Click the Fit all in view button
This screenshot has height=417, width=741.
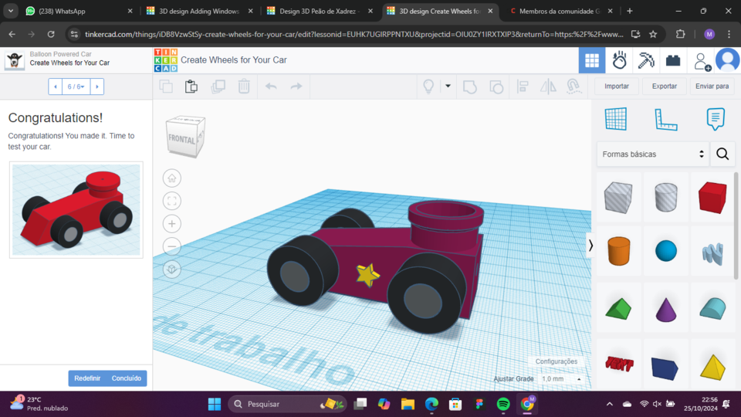click(172, 201)
